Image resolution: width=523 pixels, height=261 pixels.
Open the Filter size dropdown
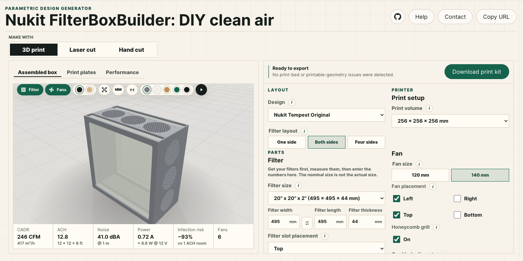pos(327,198)
